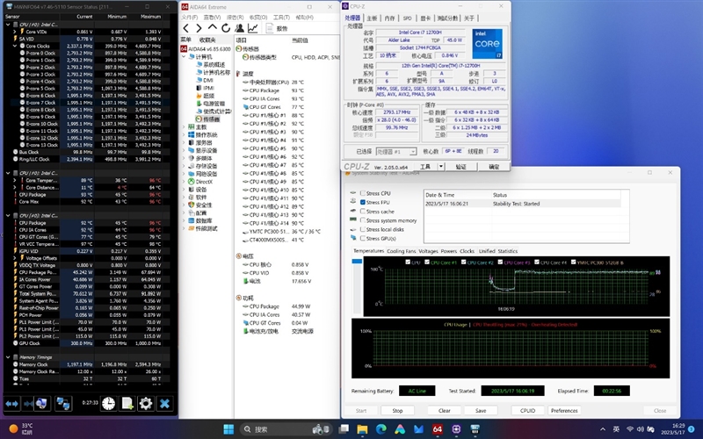Click AIDA64 up arrow toolbar icon
This screenshot has height=439, width=703.
tap(212, 28)
